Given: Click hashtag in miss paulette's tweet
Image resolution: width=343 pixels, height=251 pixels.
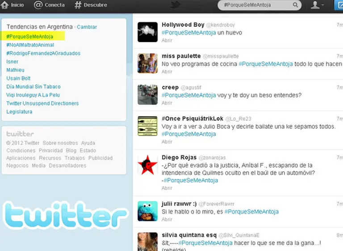Looking at the screenshot, I should tap(266, 64).
